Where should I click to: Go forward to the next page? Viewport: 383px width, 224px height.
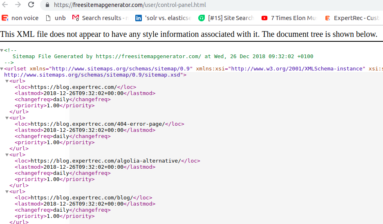point(18,5)
